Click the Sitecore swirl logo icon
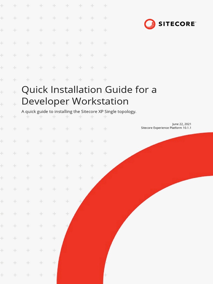This screenshot has width=213, height=284. click(149, 24)
